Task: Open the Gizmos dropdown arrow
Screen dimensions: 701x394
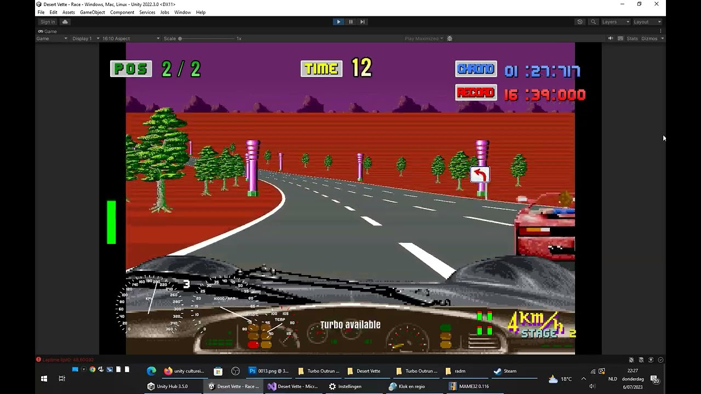Action: [x=662, y=38]
